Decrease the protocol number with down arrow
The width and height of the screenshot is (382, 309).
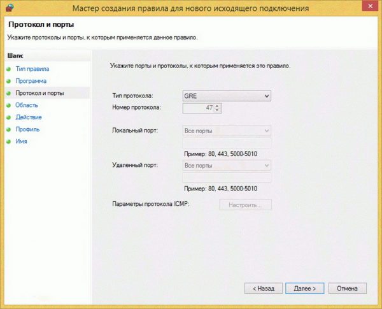(x=217, y=110)
